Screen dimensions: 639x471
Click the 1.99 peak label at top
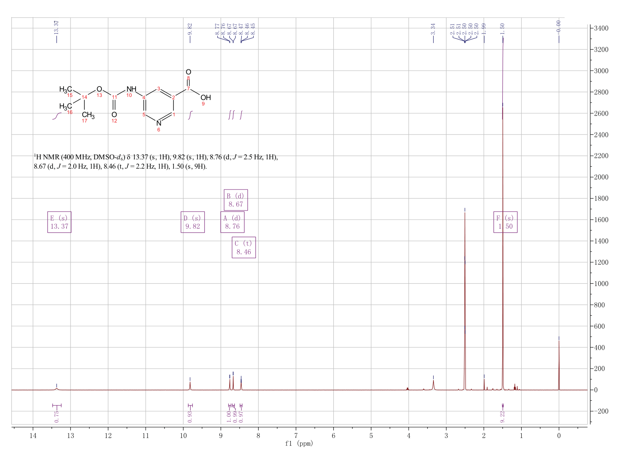point(484,28)
